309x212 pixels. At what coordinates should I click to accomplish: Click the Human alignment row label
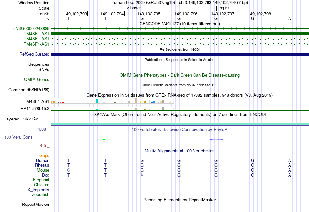coord(43,160)
